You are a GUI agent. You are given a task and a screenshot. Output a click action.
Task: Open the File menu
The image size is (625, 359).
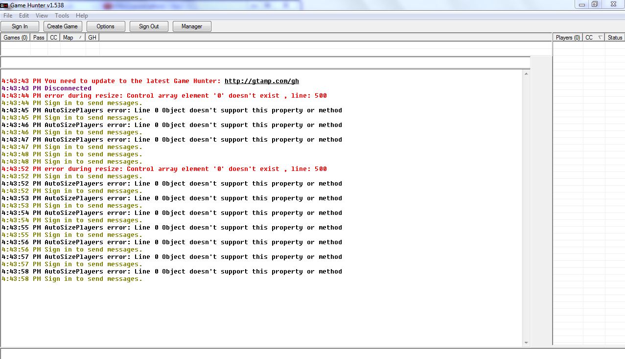(8, 16)
